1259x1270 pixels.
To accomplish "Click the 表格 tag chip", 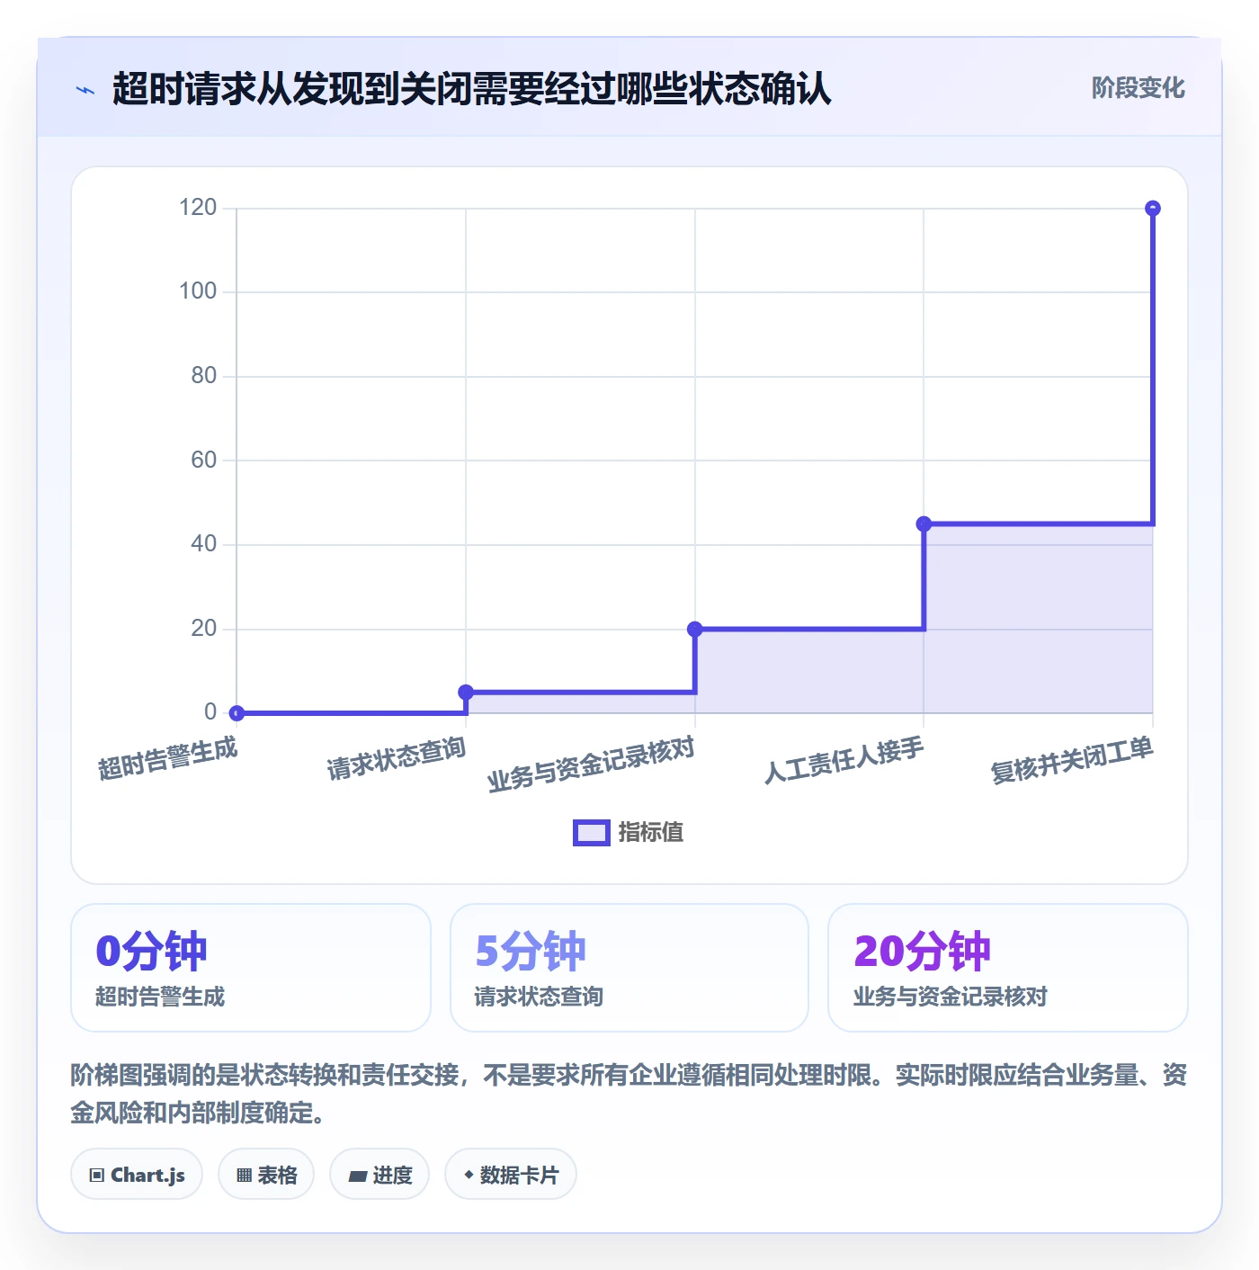I will tap(266, 1175).
